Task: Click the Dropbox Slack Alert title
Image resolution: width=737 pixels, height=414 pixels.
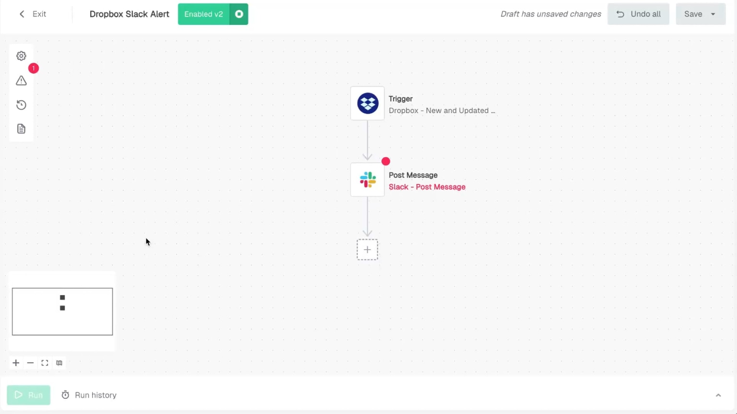Action: [x=130, y=14]
